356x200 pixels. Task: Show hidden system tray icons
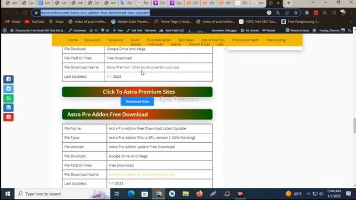[308, 194]
